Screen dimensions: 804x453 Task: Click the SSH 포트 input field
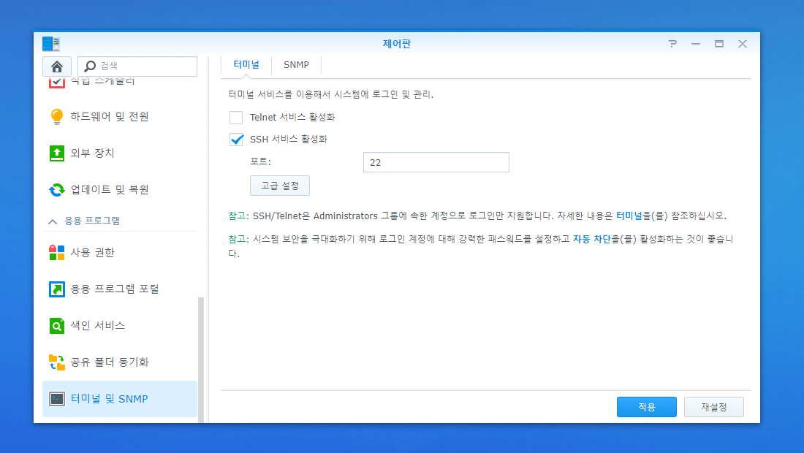click(436, 162)
